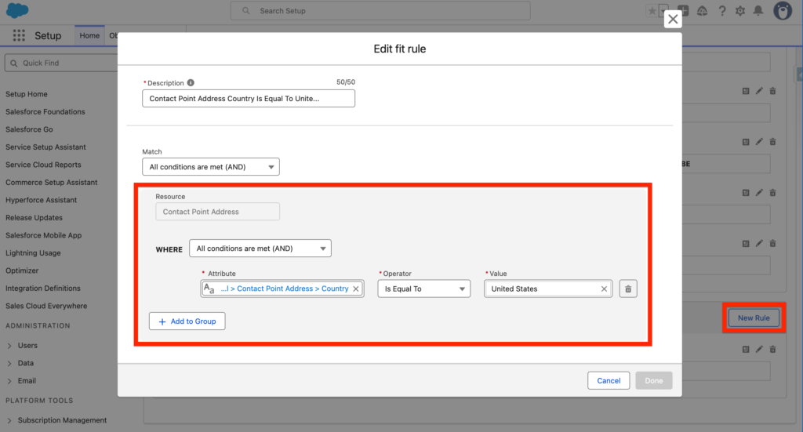803x432 pixels.
Task: Close the Edit fit rule dialog
Action: 672,20
